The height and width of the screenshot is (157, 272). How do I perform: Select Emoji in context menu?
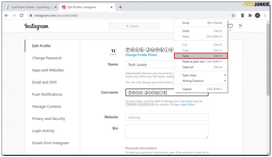click(x=201, y=23)
